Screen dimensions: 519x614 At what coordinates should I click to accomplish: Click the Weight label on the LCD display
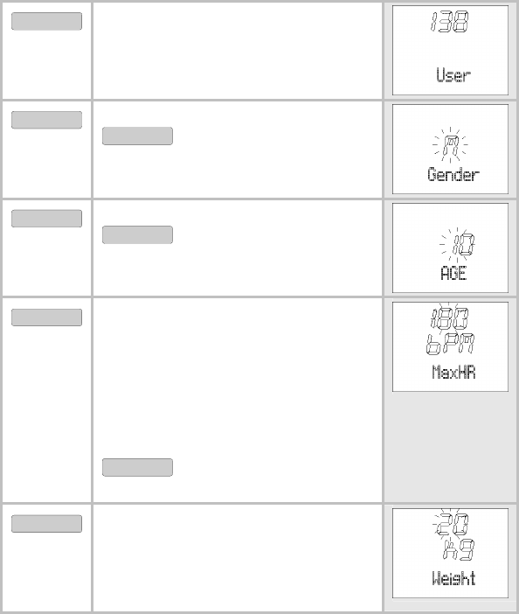[x=453, y=578]
